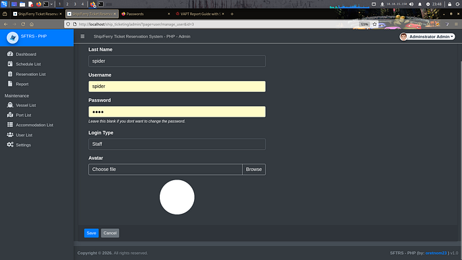The height and width of the screenshot is (260, 462).
Task: Cancel editing the user
Action: pos(110,233)
